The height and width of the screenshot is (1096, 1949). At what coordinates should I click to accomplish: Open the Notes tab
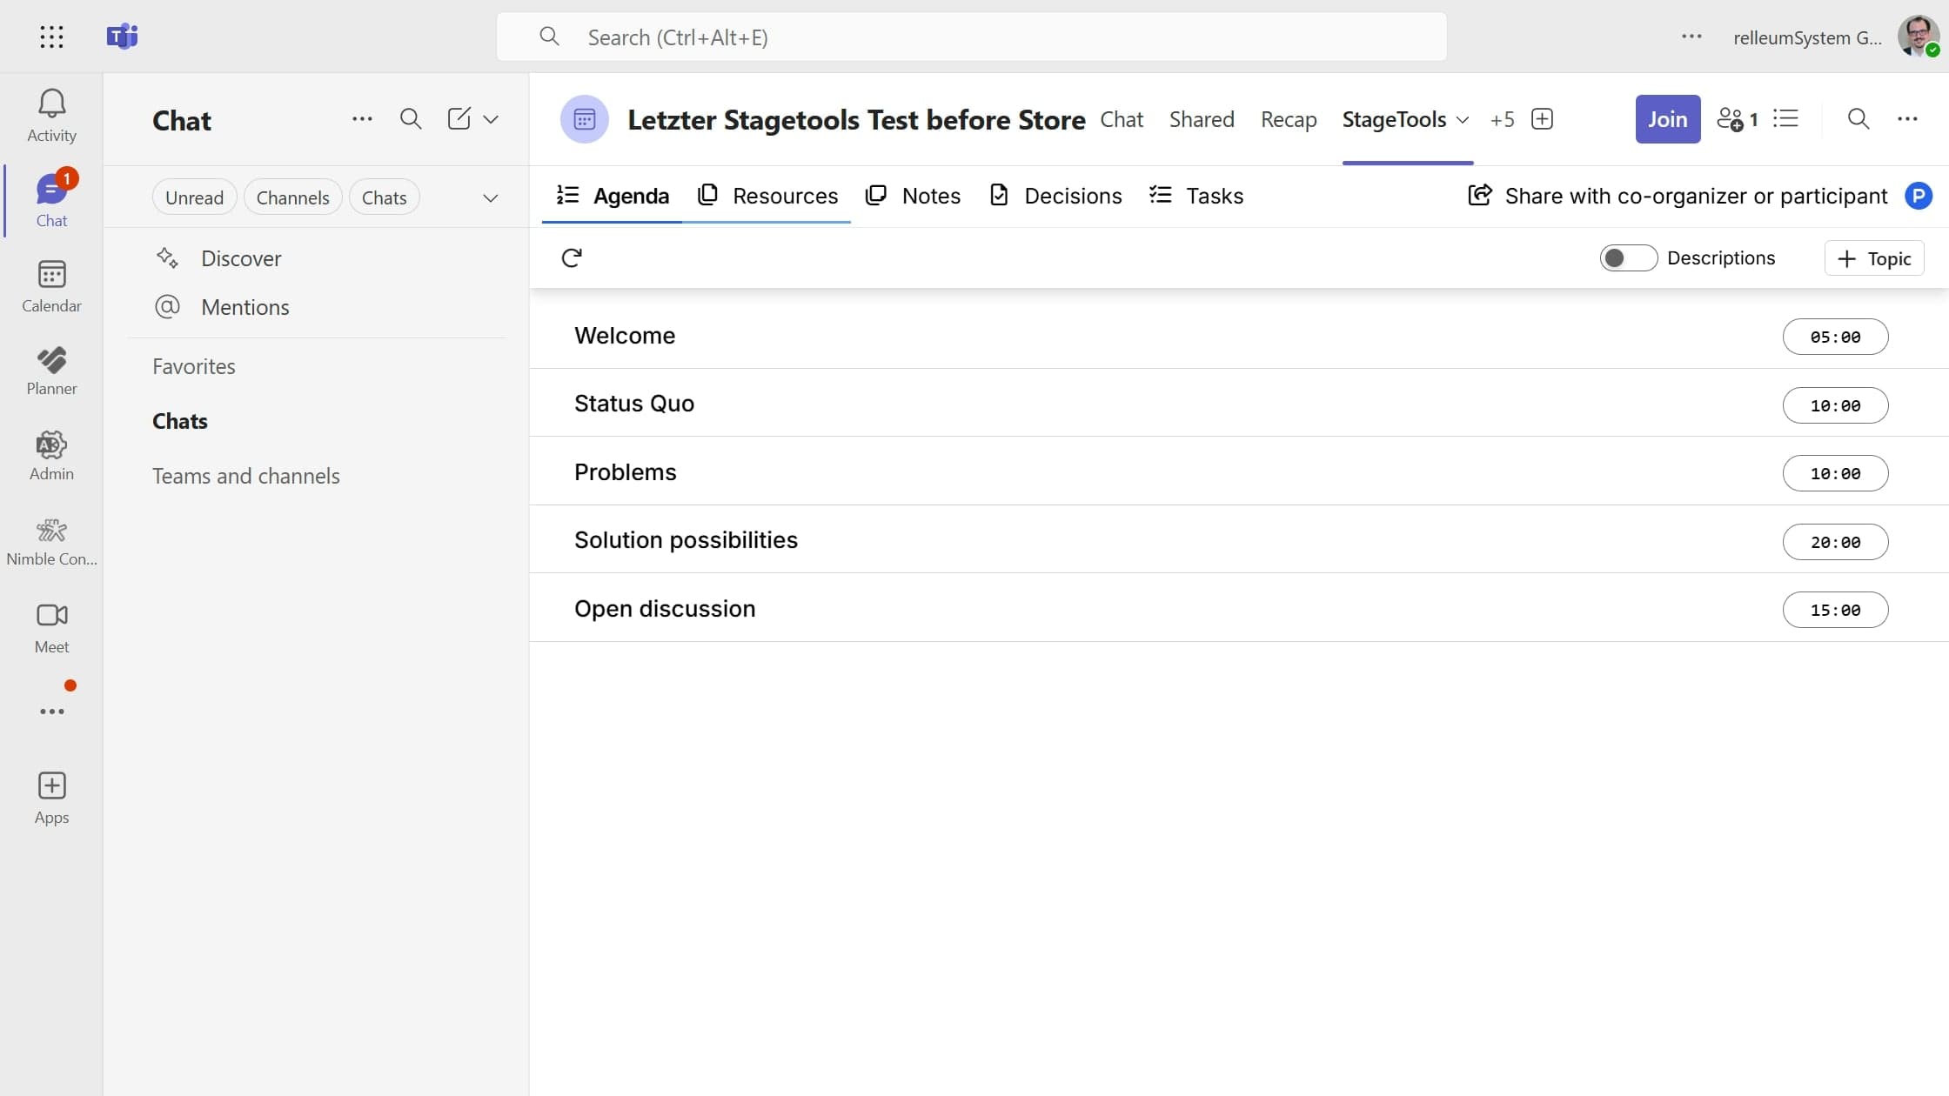(914, 196)
